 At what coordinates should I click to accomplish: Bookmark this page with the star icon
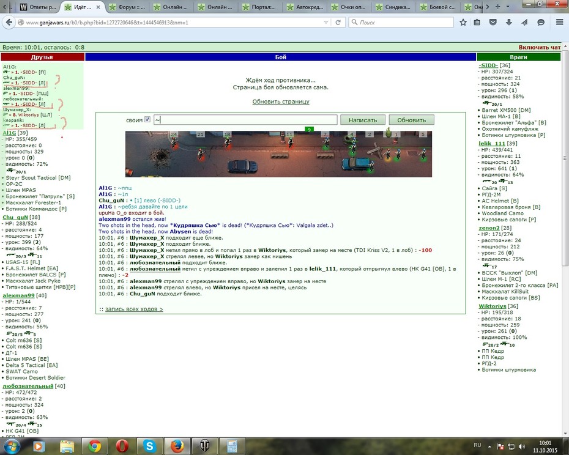pos(463,23)
